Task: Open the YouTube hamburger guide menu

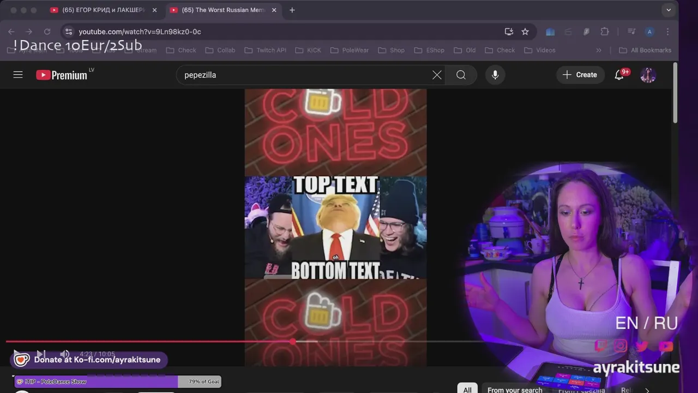Action: pyautogui.click(x=18, y=75)
